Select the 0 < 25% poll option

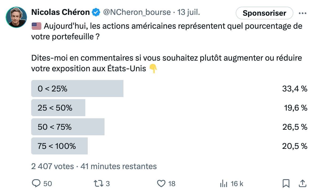(169, 89)
